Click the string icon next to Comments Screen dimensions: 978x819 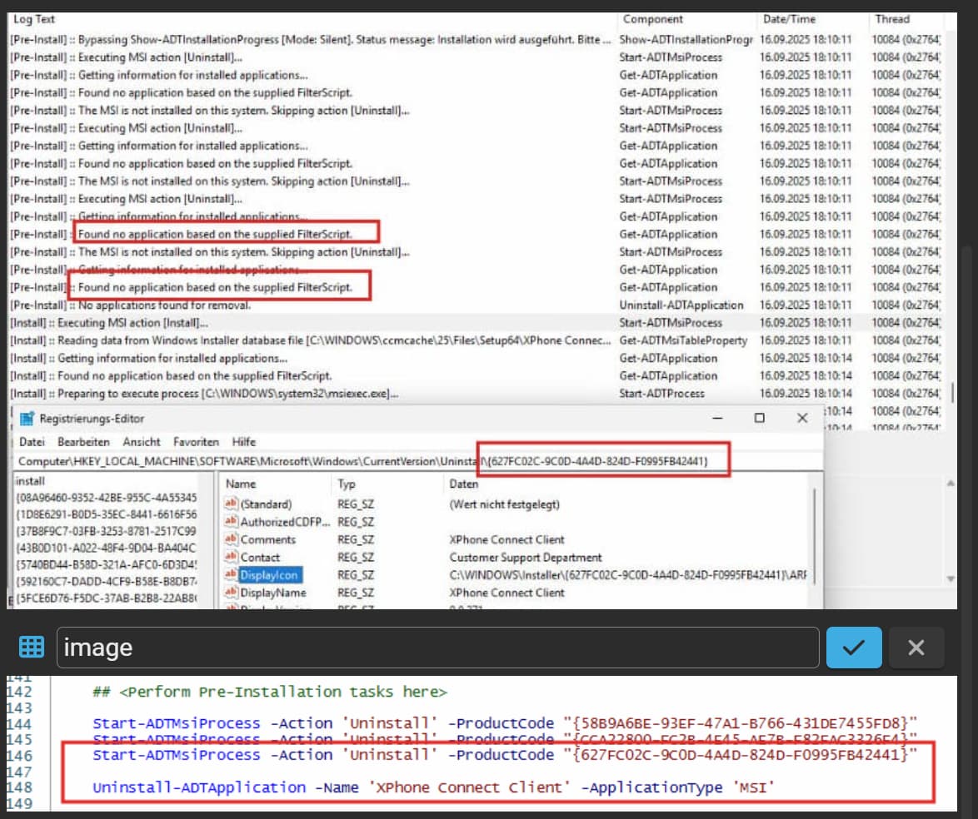point(231,539)
